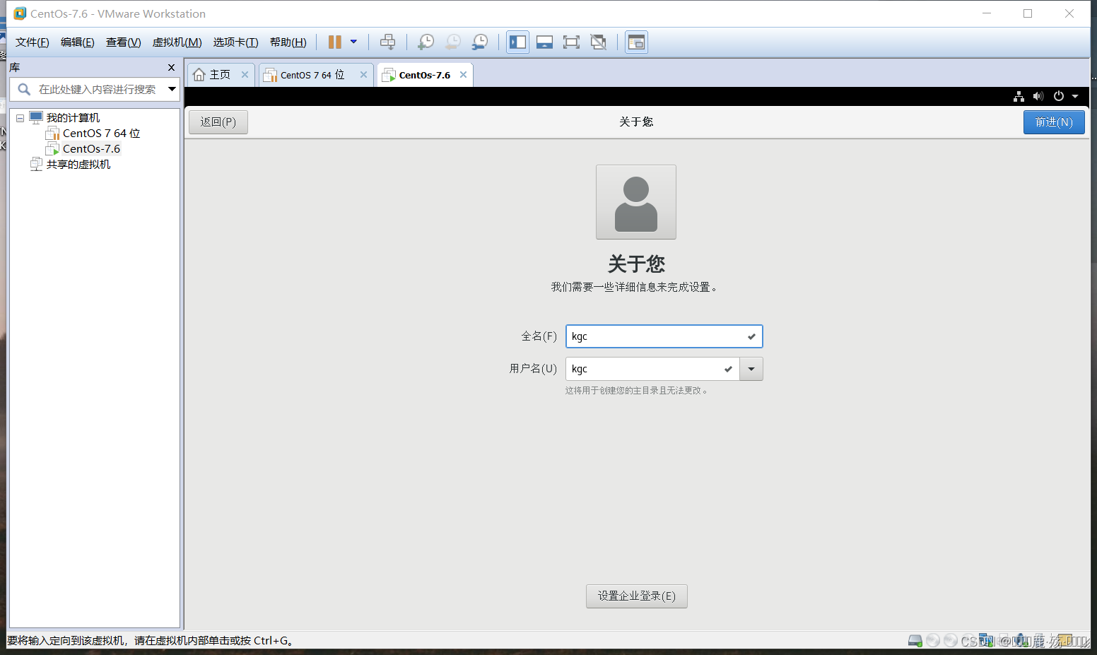Take a snapshot of this virtual machine

click(x=426, y=42)
